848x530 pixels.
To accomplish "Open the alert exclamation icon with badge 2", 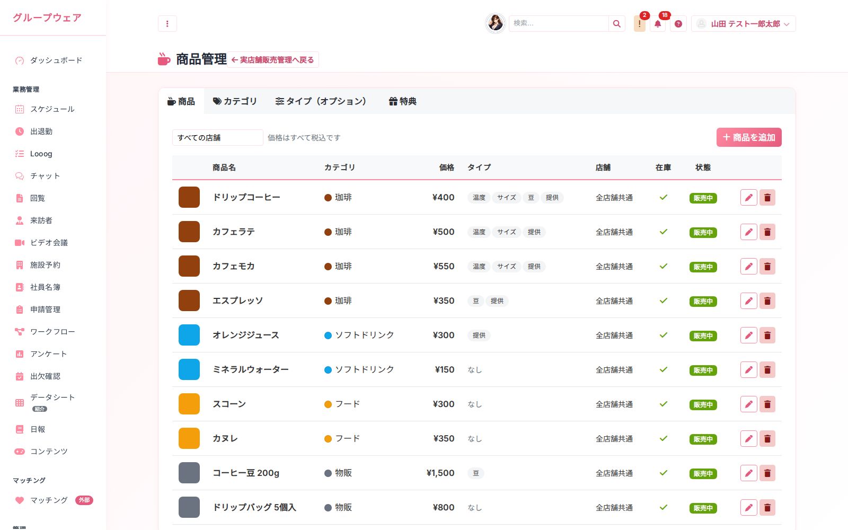I will (640, 24).
